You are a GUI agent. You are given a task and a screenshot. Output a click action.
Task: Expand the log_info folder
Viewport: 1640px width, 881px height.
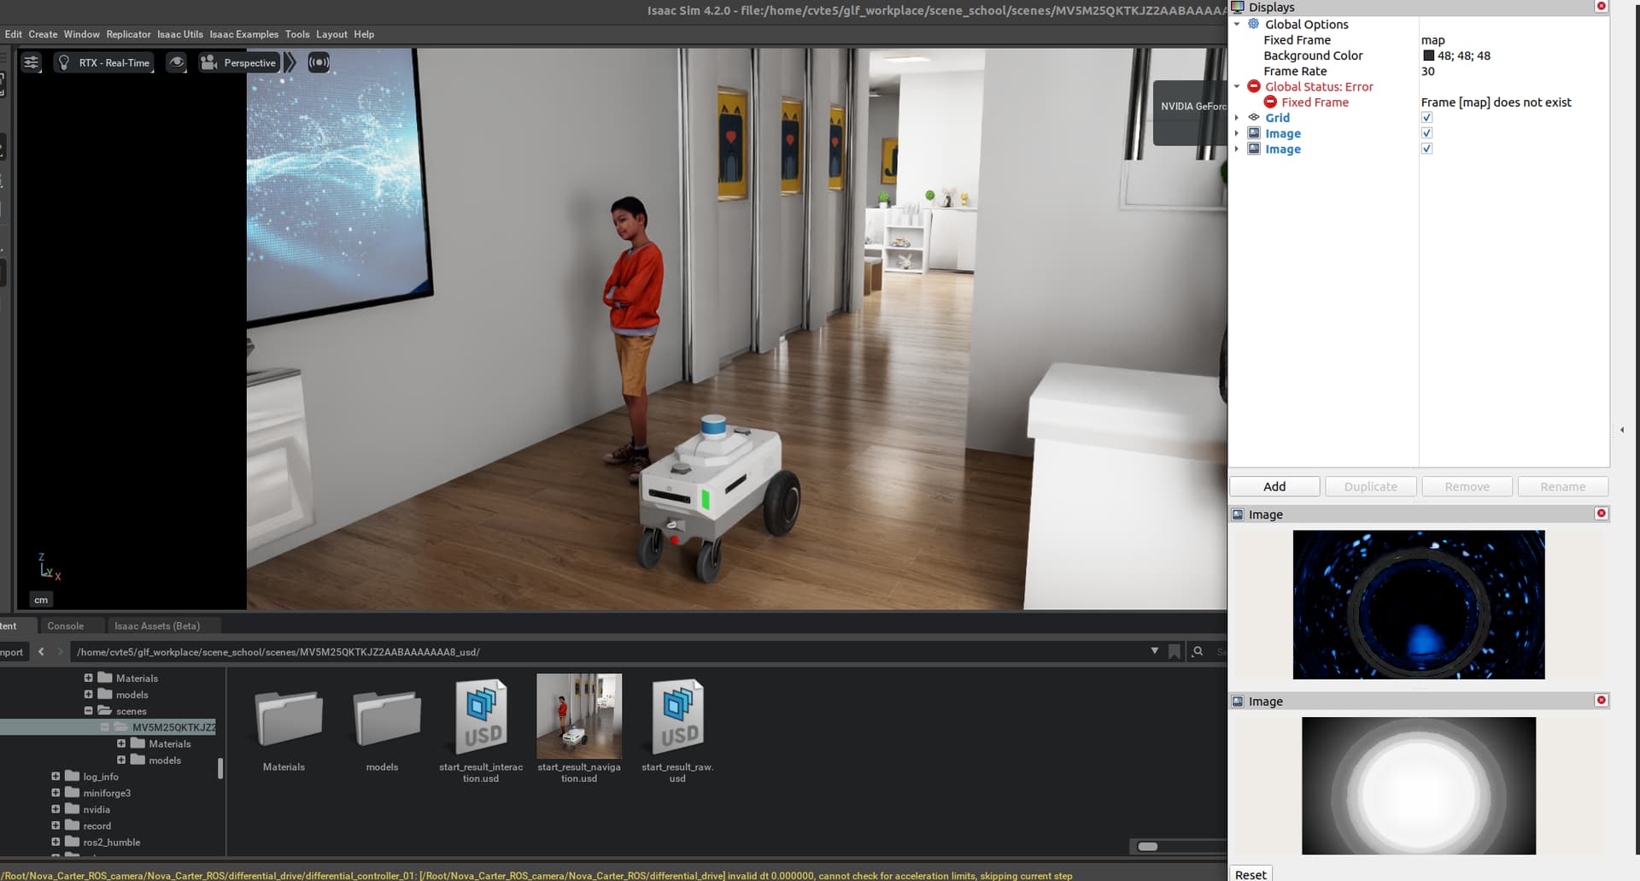pyautogui.click(x=56, y=776)
